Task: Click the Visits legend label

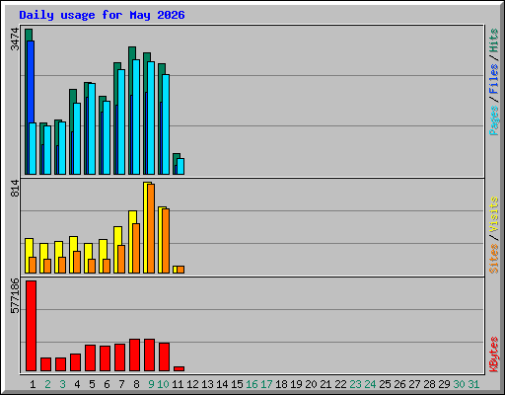Action: [493, 214]
